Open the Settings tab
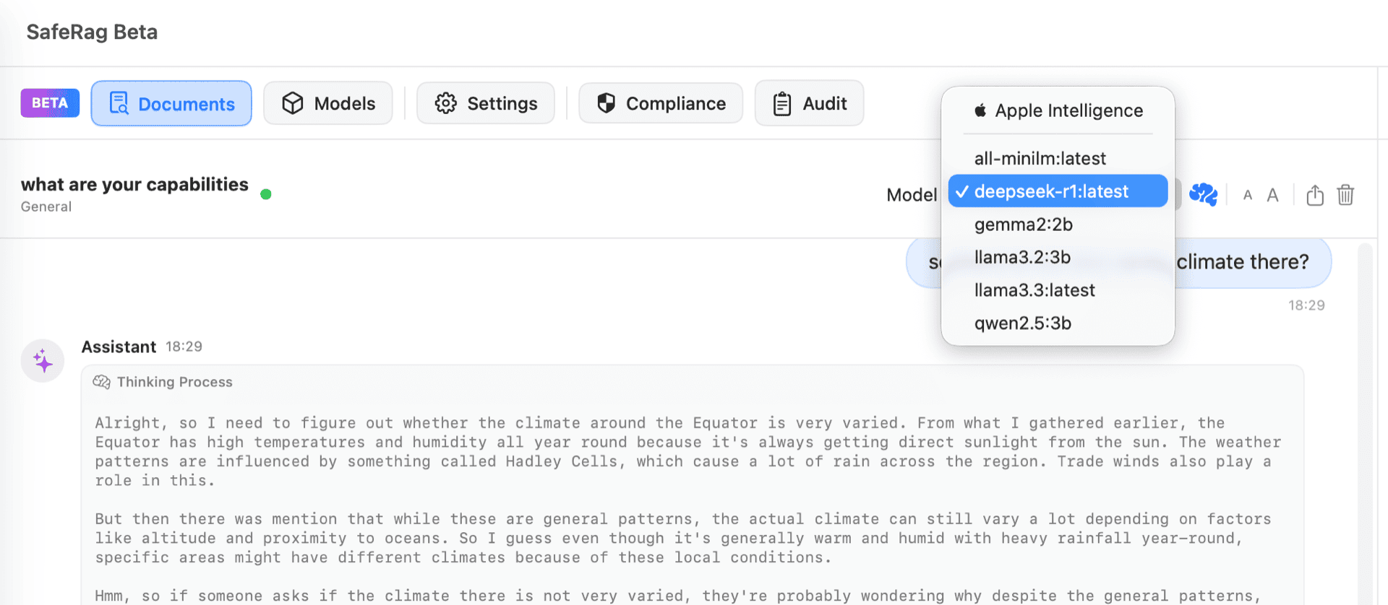 tap(486, 103)
